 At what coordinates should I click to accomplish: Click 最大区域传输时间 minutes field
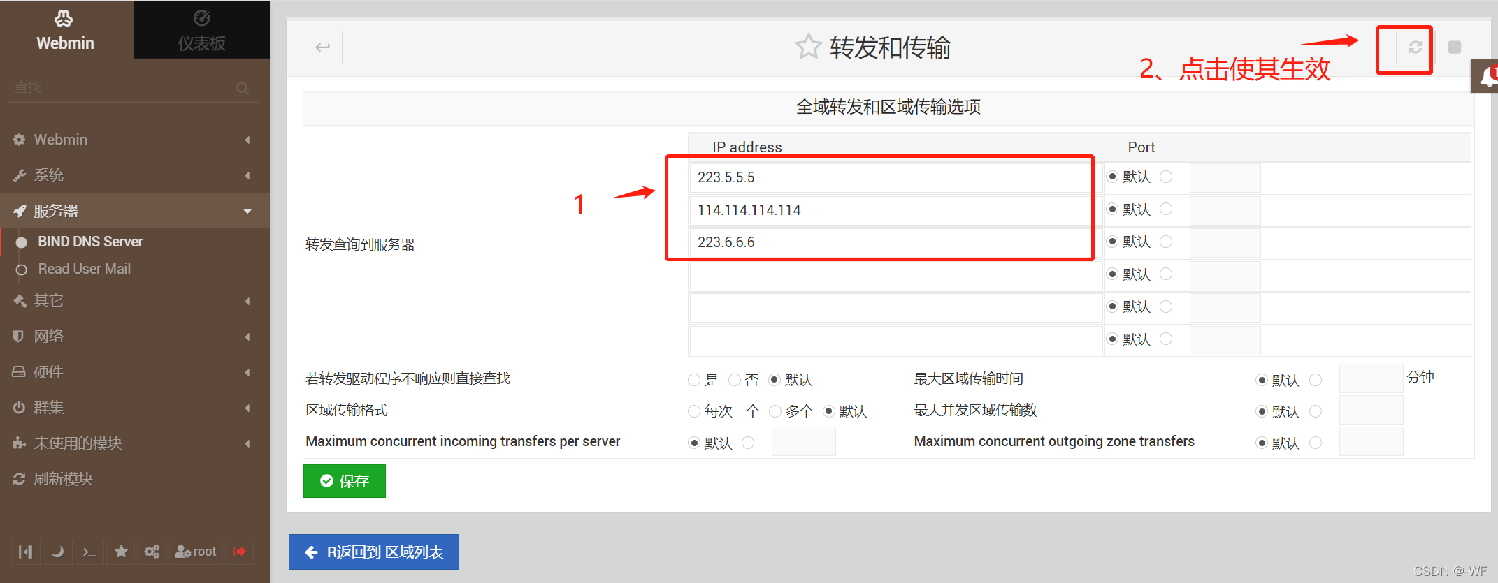[x=1371, y=378]
